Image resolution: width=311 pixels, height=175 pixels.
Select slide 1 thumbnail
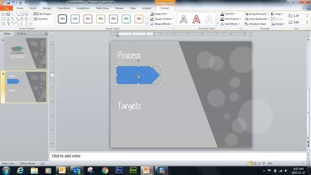[x=26, y=53]
